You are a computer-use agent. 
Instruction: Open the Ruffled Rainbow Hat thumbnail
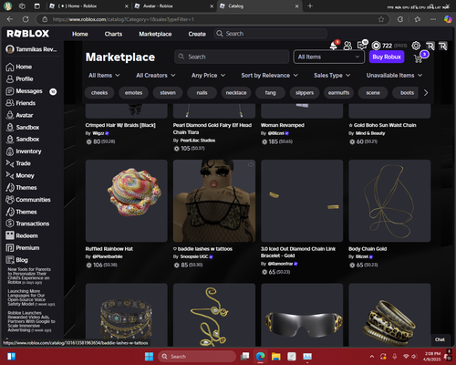tap(127, 201)
